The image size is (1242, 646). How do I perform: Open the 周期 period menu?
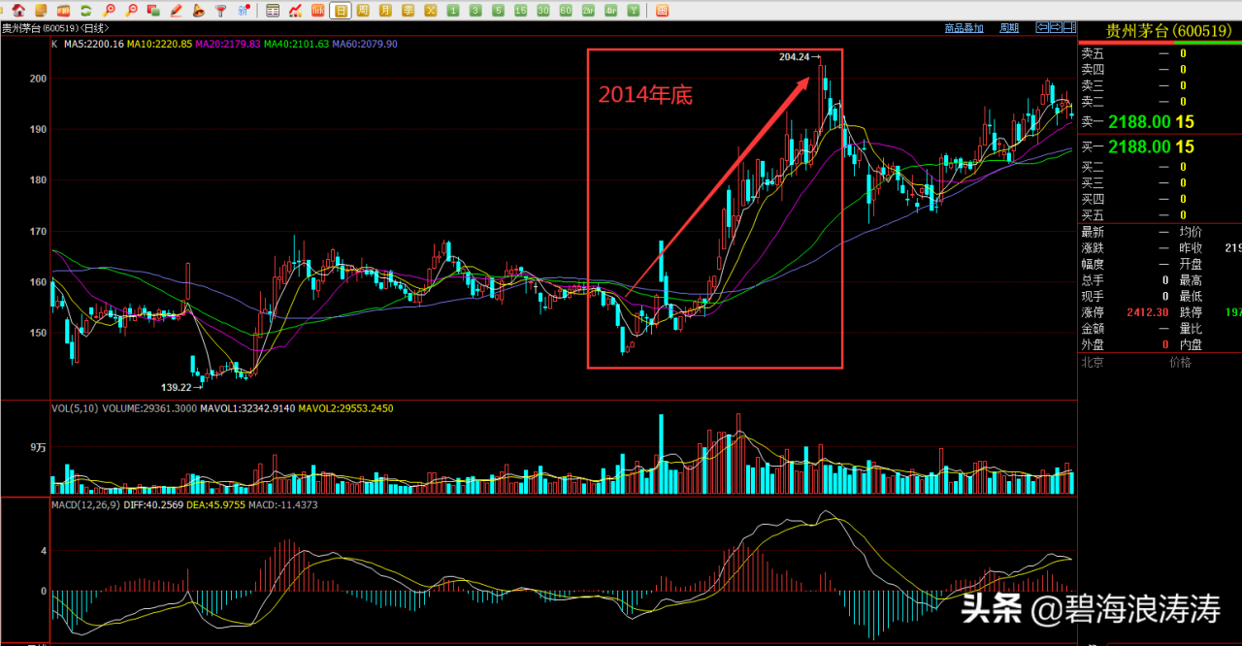pyautogui.click(x=1009, y=28)
